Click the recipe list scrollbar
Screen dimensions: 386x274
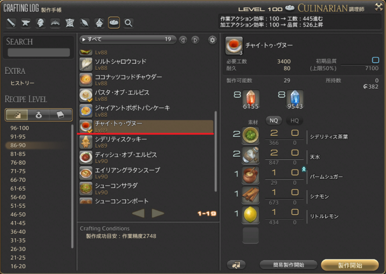[x=216, y=151]
